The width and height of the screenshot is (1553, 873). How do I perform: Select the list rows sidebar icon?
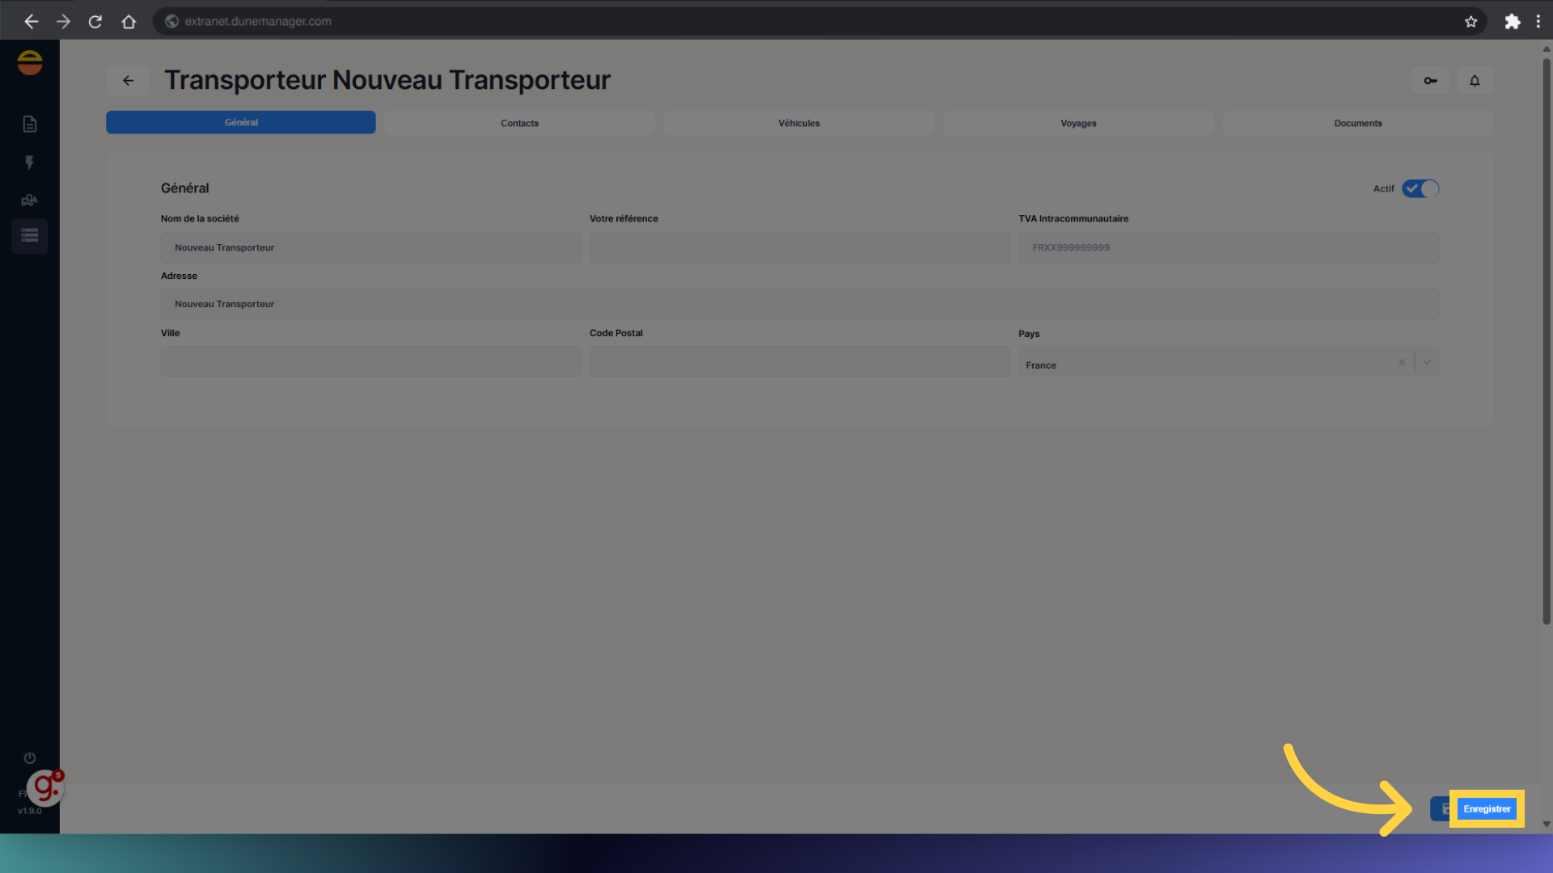pyautogui.click(x=30, y=236)
